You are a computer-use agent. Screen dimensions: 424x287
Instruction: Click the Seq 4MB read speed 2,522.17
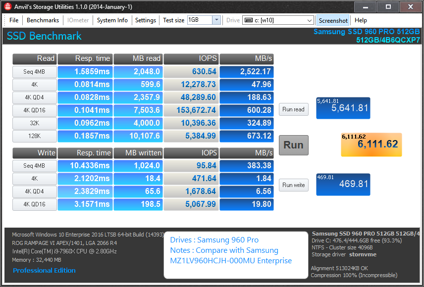point(247,72)
